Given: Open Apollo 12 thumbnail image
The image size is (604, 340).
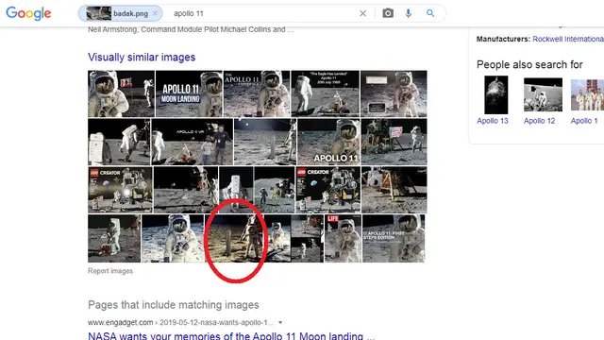Looking at the screenshot, I should click(543, 94).
